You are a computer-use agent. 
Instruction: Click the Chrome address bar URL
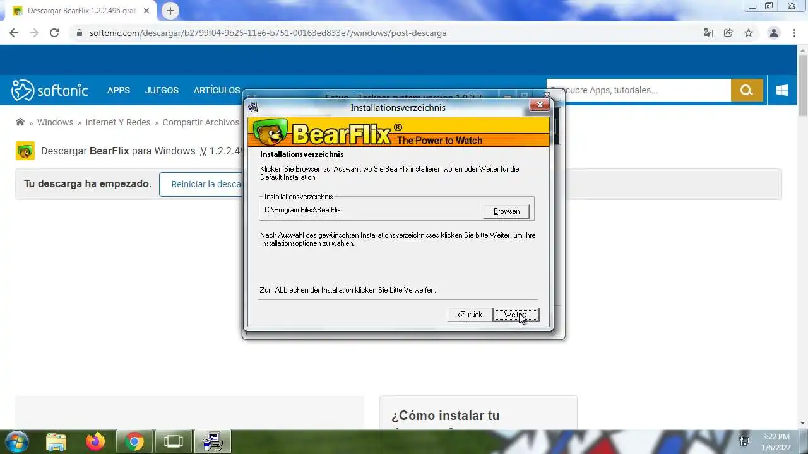coord(268,33)
